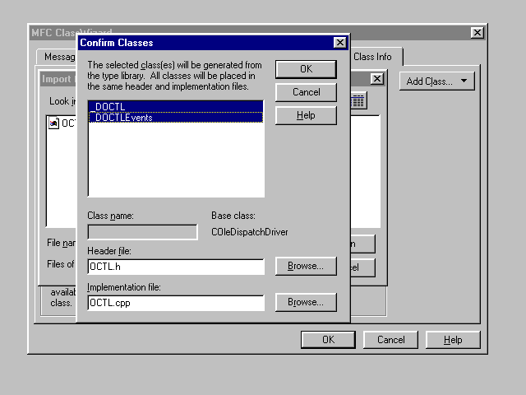This screenshot has width=526, height=395.
Task: Click the OCTL file icon in the Import list
Action: point(53,123)
